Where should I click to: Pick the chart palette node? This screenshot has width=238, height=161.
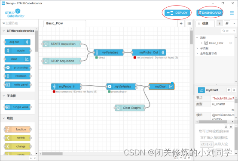coord(17,59)
